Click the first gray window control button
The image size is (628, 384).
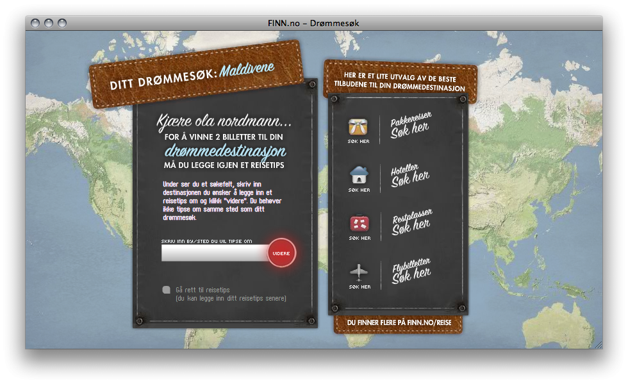35,23
